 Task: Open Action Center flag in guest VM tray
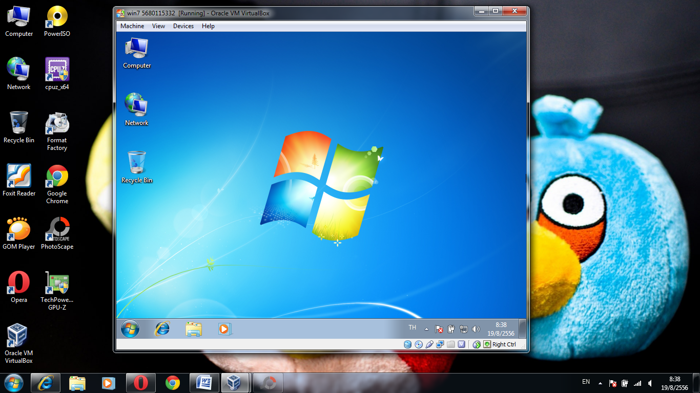[439, 329]
